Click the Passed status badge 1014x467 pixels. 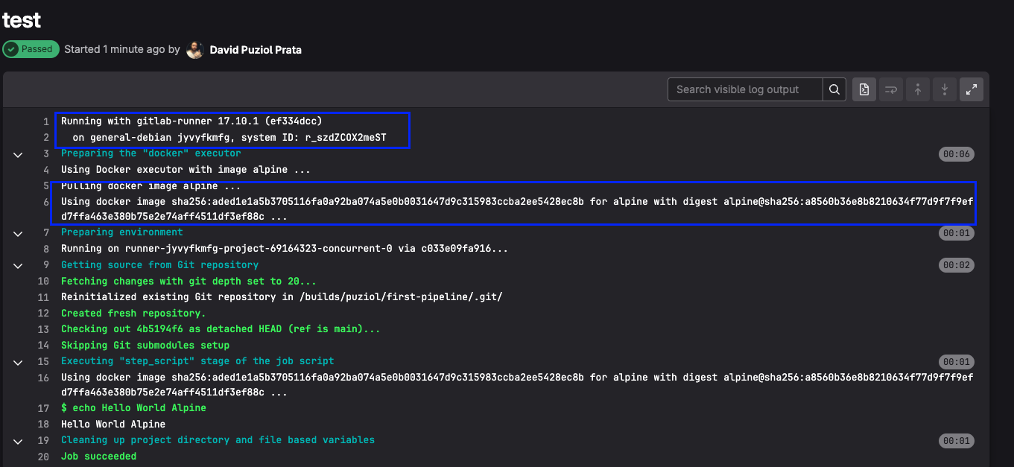[x=31, y=49]
